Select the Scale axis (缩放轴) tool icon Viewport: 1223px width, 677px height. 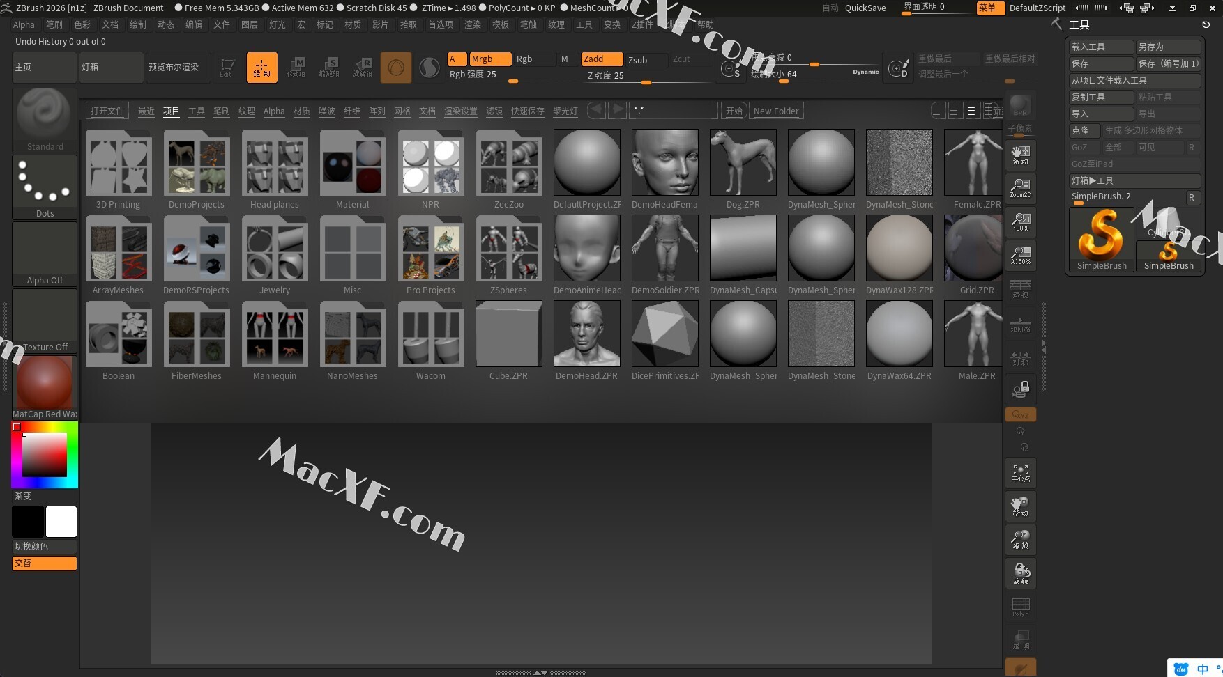point(329,68)
